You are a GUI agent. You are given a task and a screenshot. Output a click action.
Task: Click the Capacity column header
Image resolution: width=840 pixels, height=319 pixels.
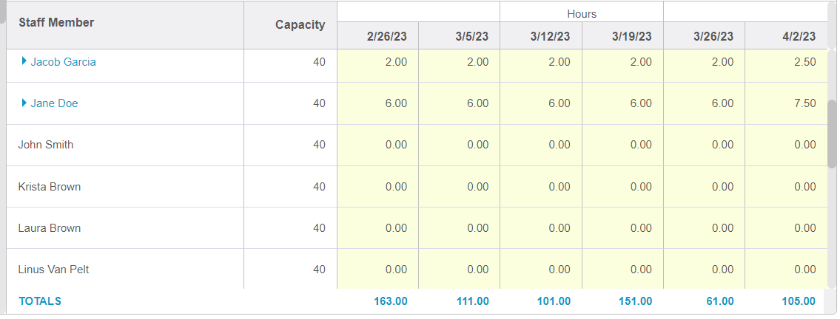[x=300, y=24]
